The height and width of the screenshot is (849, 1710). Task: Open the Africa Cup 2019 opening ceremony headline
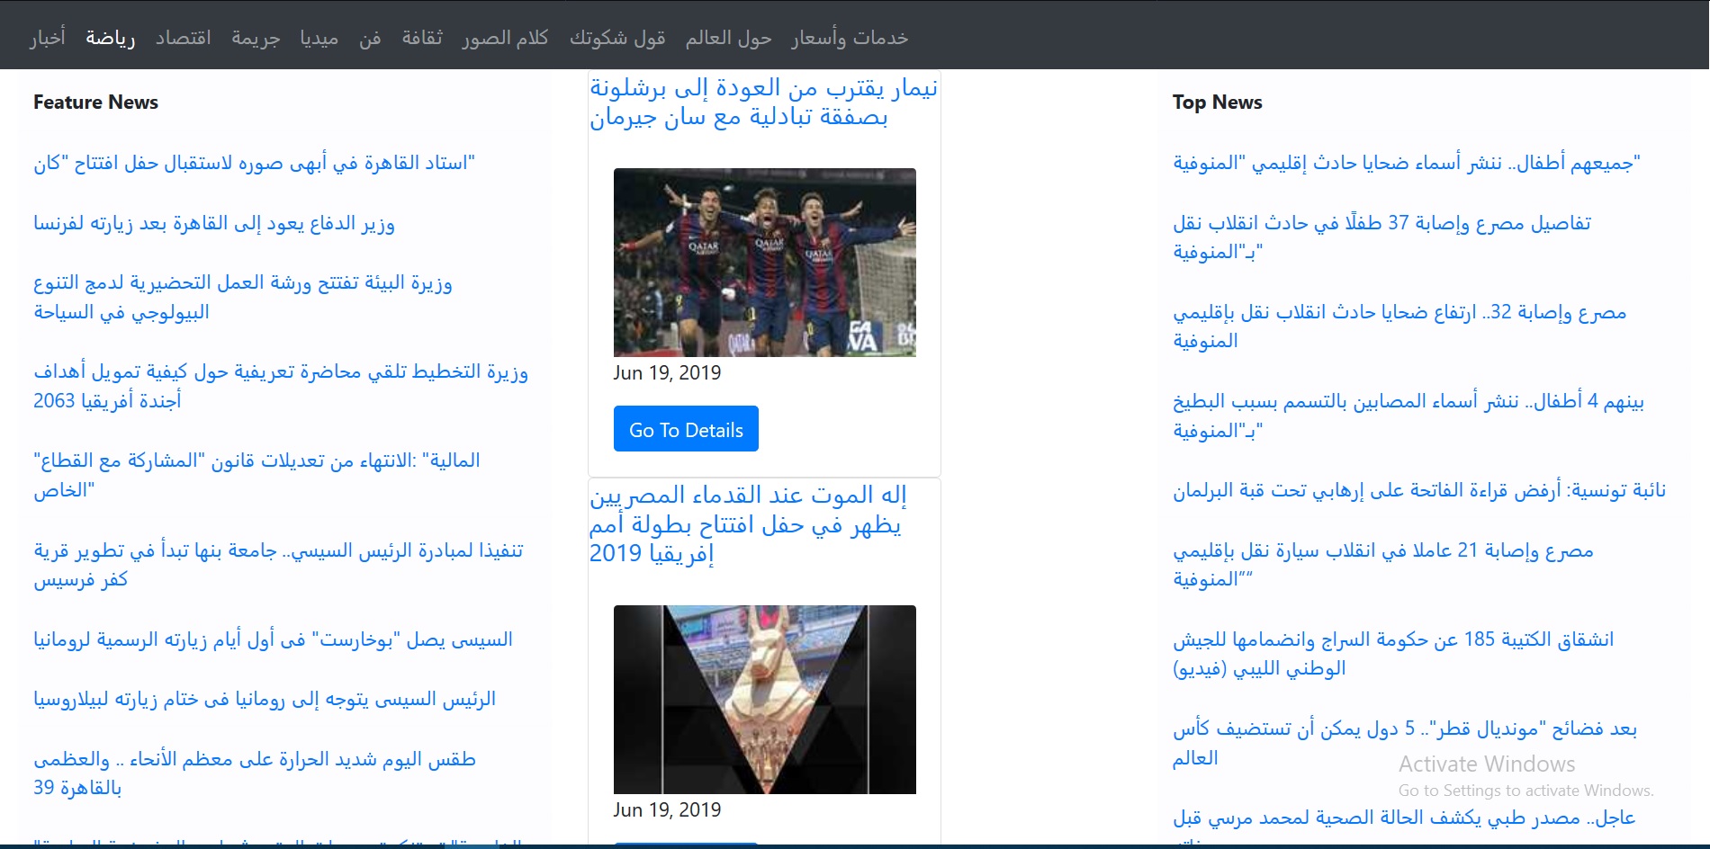(x=749, y=524)
